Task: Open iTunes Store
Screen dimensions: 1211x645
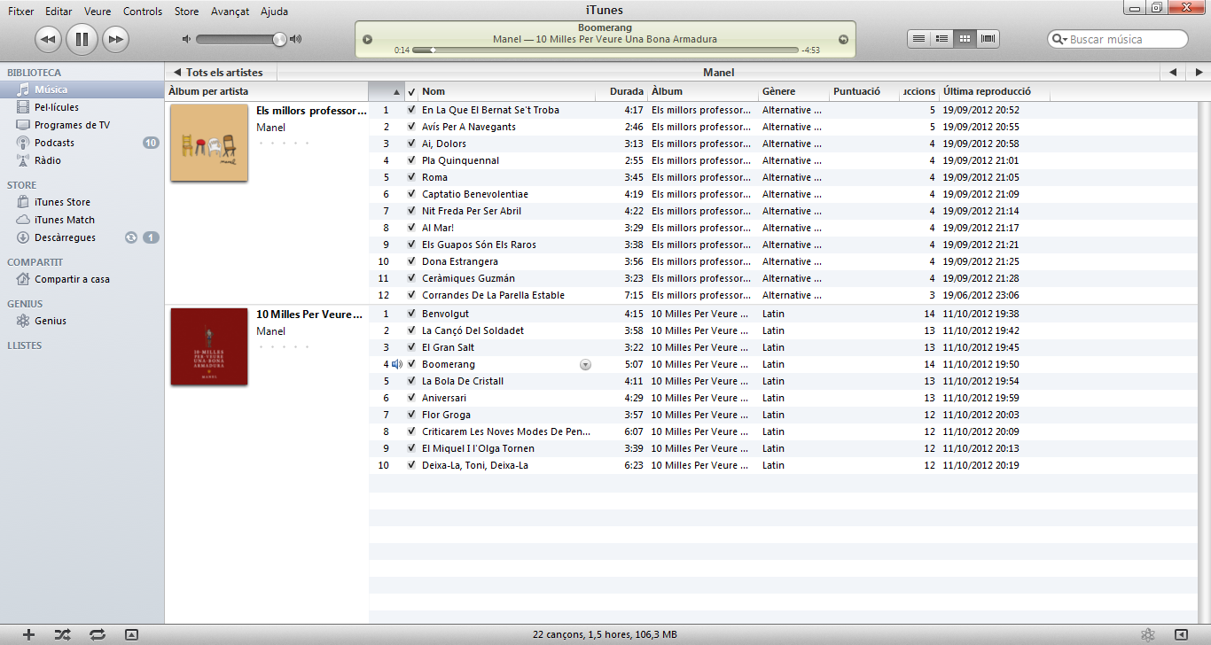Action: [x=82, y=202]
